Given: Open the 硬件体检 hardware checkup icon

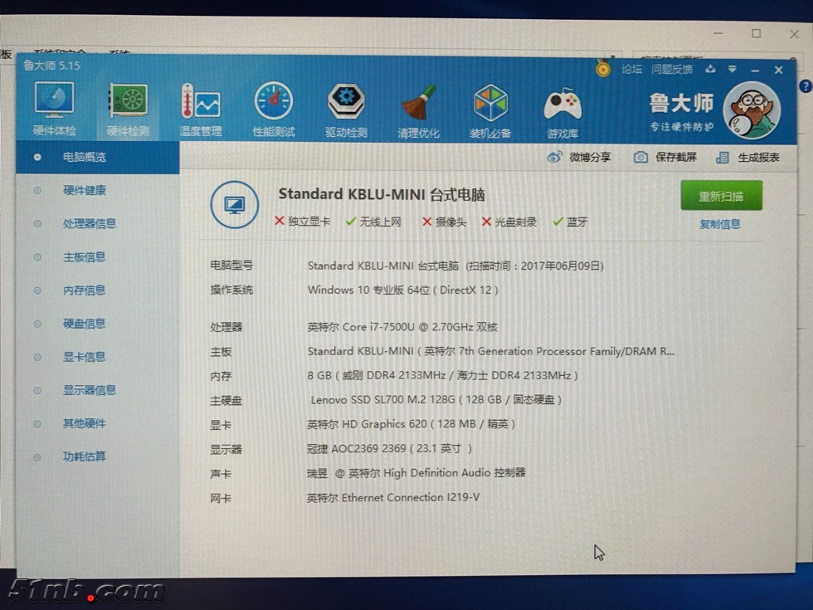Looking at the screenshot, I should (x=55, y=108).
